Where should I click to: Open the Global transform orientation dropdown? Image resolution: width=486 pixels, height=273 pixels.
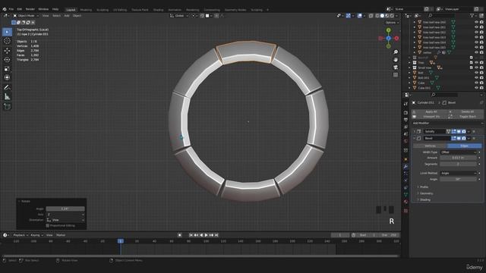[x=179, y=15]
